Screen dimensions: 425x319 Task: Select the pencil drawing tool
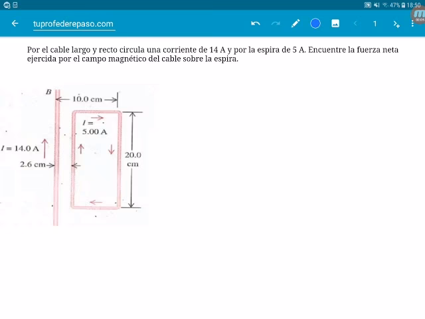click(296, 24)
